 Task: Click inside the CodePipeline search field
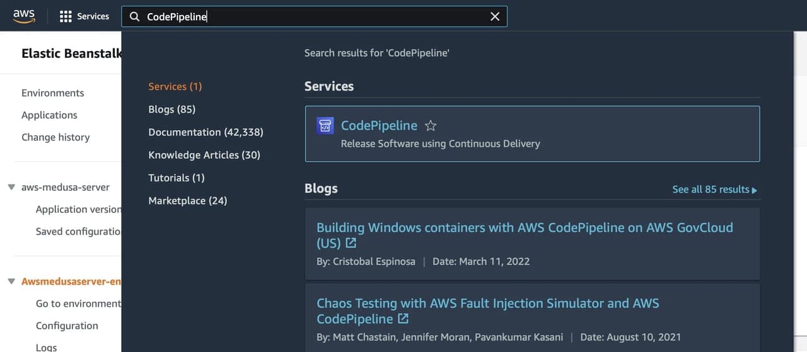(315, 17)
